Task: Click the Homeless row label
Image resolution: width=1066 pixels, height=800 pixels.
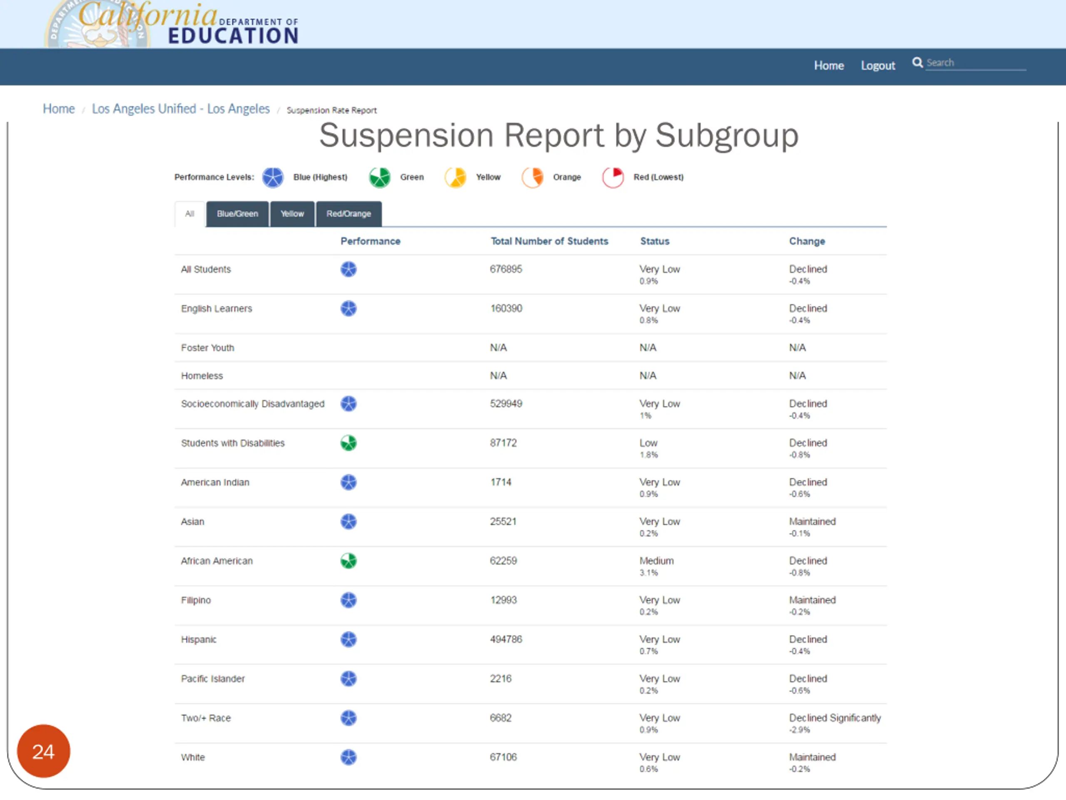Action: click(202, 376)
